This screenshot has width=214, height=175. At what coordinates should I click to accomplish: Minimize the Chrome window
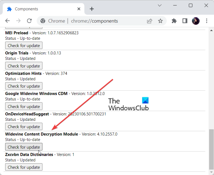tap(175, 6)
